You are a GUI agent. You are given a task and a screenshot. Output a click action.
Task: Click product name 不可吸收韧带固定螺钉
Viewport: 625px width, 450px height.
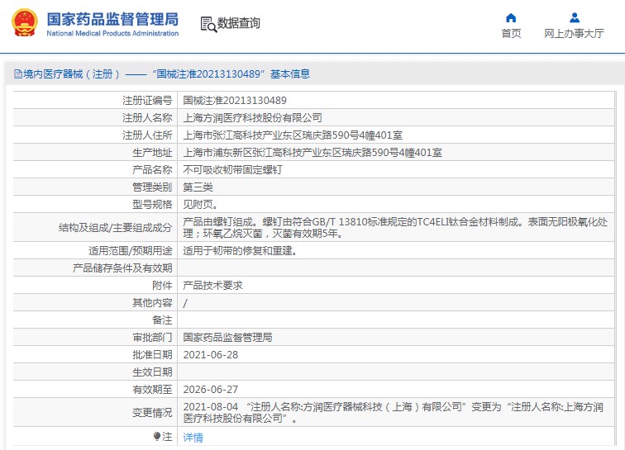click(232, 170)
